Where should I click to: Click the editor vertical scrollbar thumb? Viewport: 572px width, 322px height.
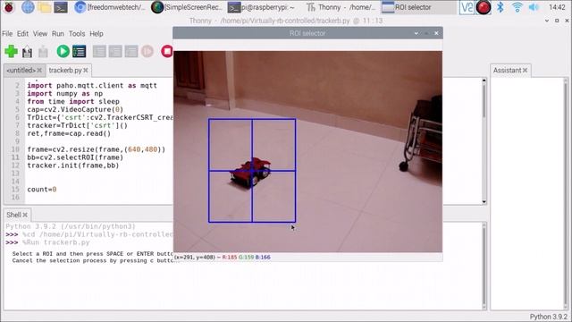(x=484, y=100)
